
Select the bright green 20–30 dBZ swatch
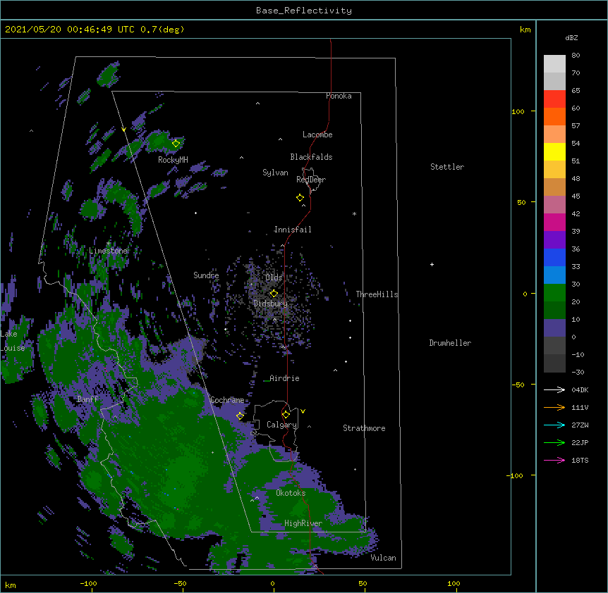[554, 293]
